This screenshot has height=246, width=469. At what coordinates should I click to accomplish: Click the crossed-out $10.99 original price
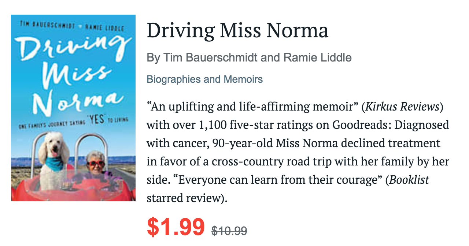coord(229,231)
